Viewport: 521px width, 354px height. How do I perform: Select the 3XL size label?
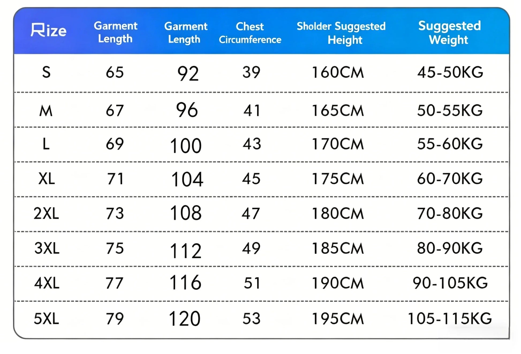[x=47, y=248]
